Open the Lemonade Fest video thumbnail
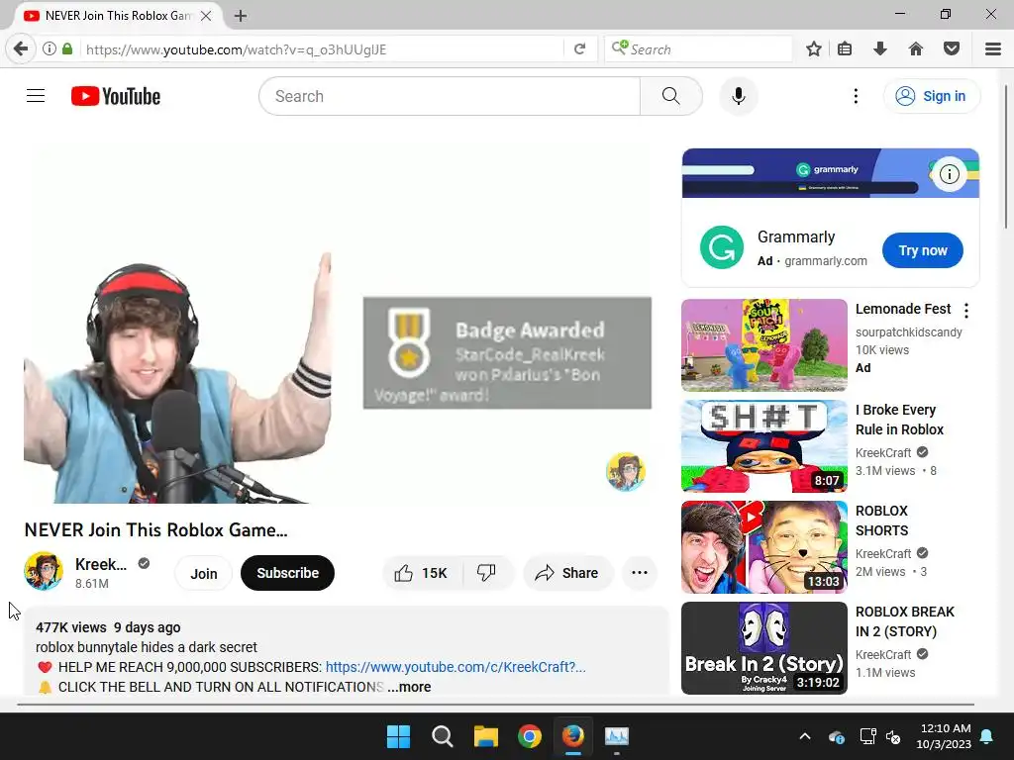The width and height of the screenshot is (1014, 760). click(x=763, y=345)
